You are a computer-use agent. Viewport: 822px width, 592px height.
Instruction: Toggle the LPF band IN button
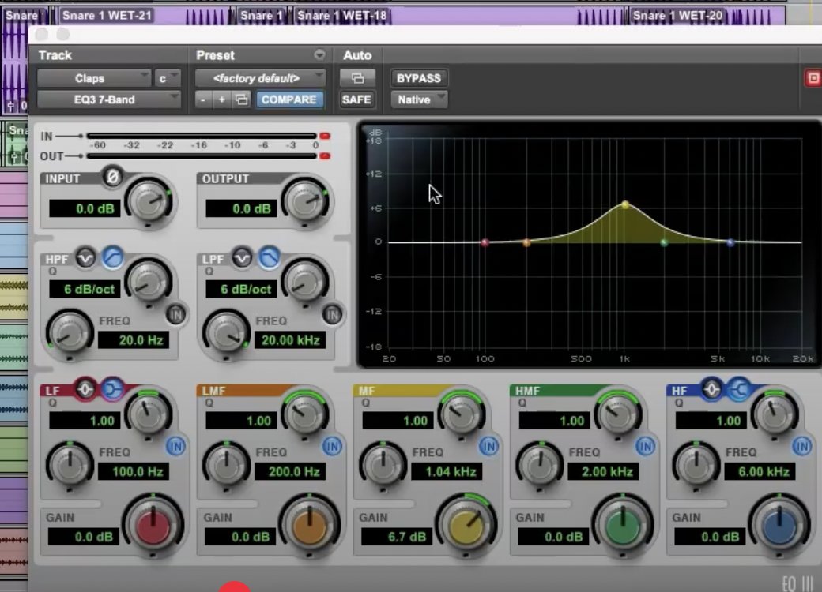click(333, 315)
